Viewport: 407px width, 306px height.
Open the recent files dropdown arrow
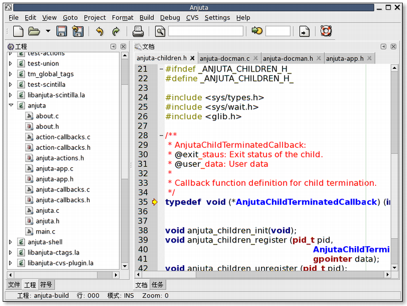(x=48, y=31)
